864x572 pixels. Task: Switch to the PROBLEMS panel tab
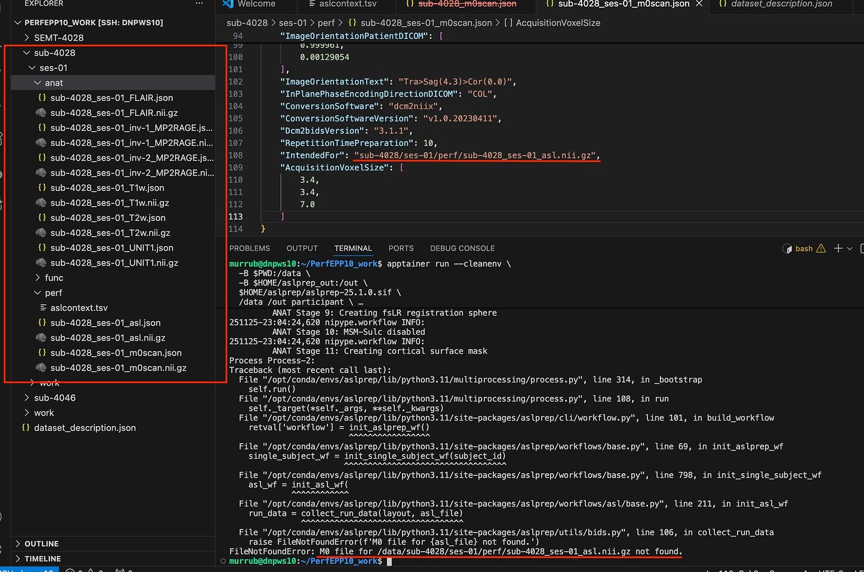pos(249,248)
